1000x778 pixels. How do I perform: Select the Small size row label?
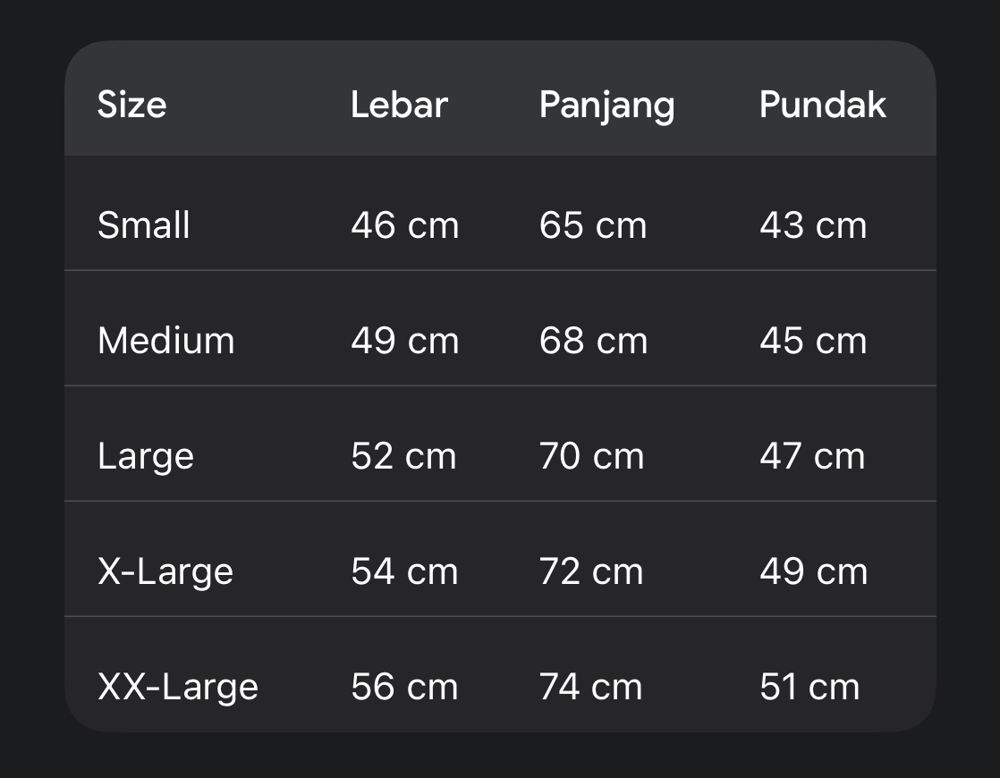click(x=143, y=224)
